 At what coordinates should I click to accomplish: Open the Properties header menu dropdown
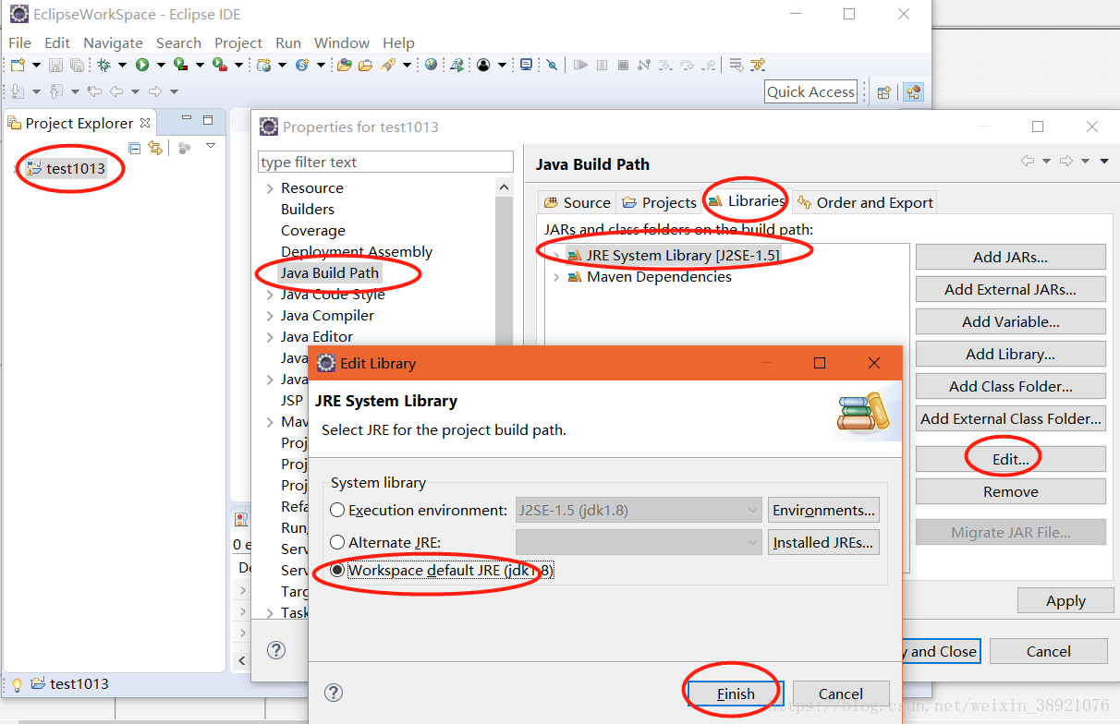(1104, 162)
